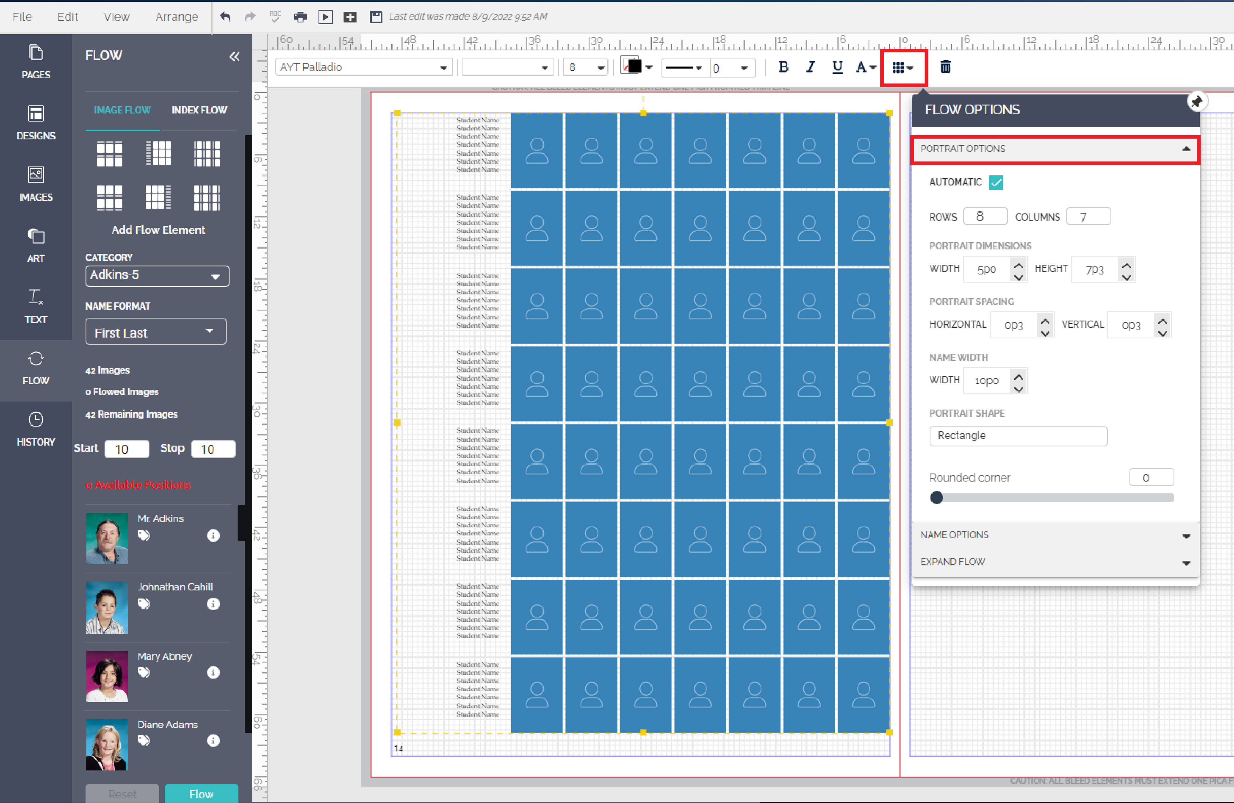Open the Art panel
Image resolution: width=1234 pixels, height=803 pixels.
[x=36, y=245]
